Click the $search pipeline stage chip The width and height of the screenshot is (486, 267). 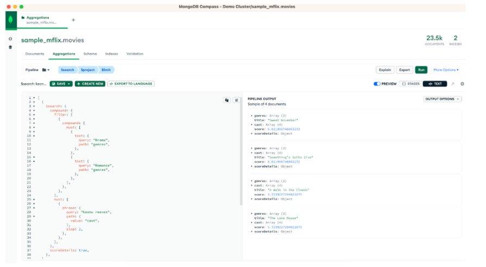point(67,70)
